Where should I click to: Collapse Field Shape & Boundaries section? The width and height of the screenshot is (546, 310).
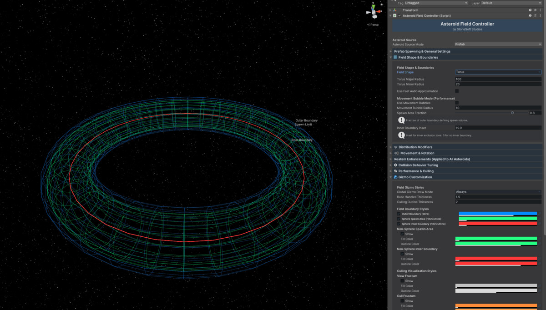tap(391, 58)
